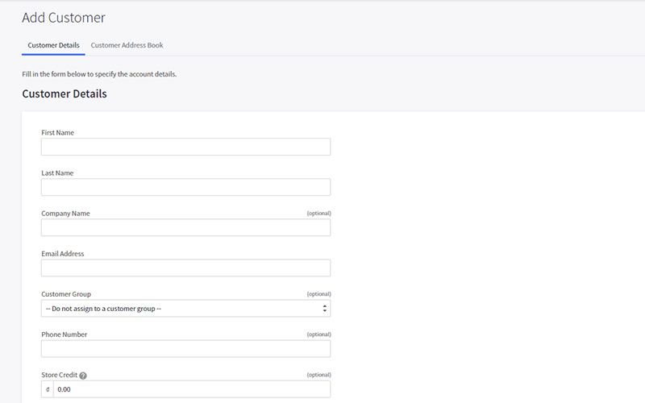This screenshot has height=403, width=645.
Task: Click the Customer Group dropdown arrows
Action: pos(325,309)
